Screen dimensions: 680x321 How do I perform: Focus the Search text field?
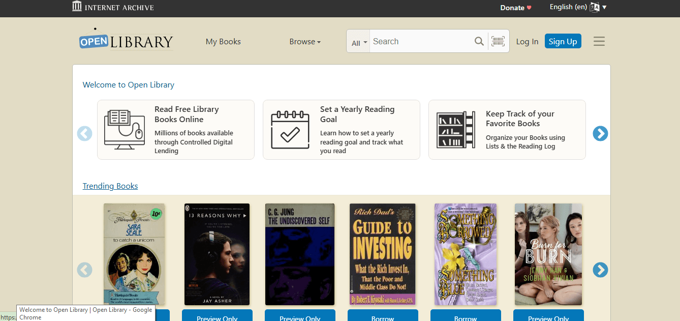(421, 41)
